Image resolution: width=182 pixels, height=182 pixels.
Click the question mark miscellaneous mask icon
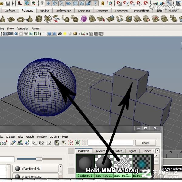[x=96, y=3]
